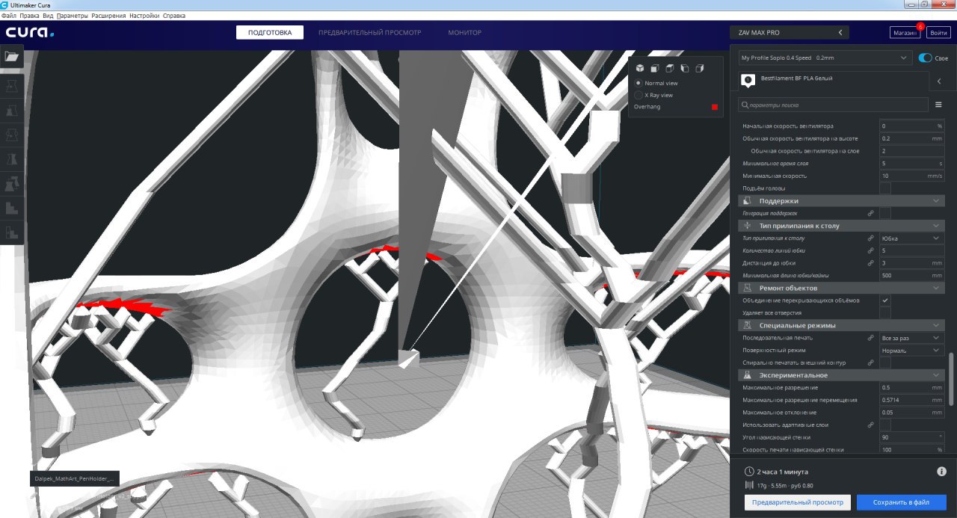The image size is (957, 518).
Task: Toggle the custom settings switch Свое
Action: (926, 58)
